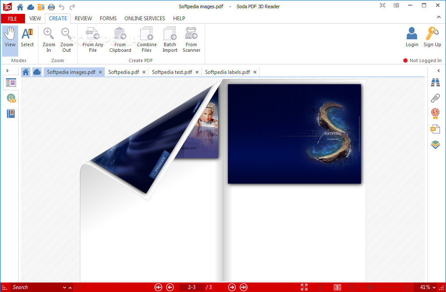
Task: Zoom In with the magnifier tool
Action: pyautogui.click(x=49, y=40)
